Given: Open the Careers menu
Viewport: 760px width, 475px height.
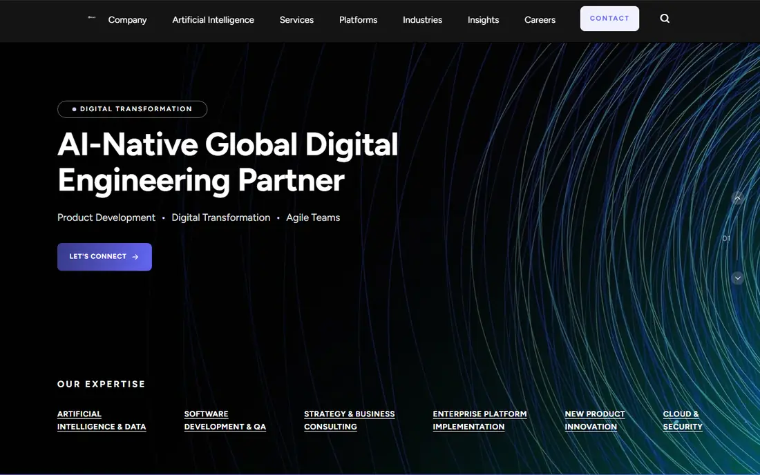Looking at the screenshot, I should pos(540,20).
